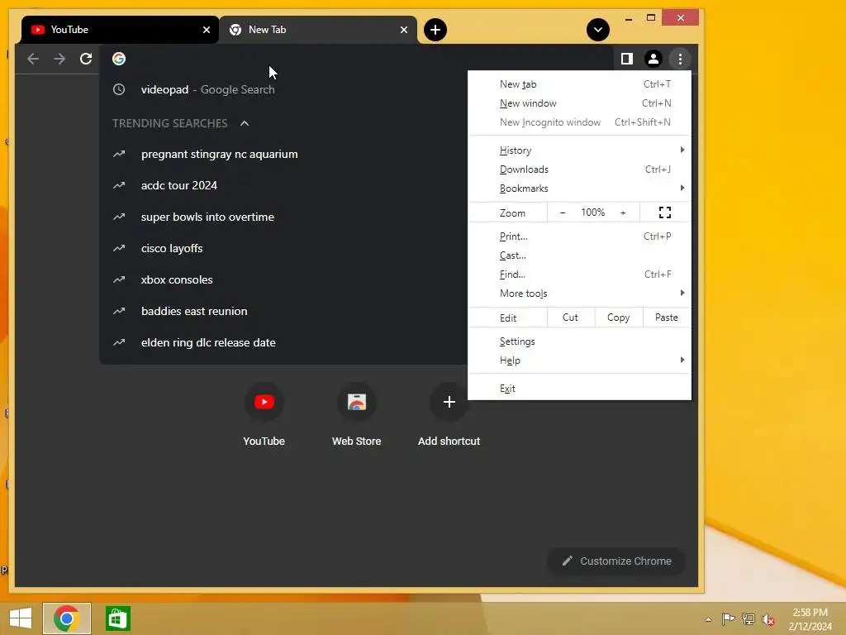Expand the Help submenu
This screenshot has width=846, height=635.
click(x=579, y=360)
